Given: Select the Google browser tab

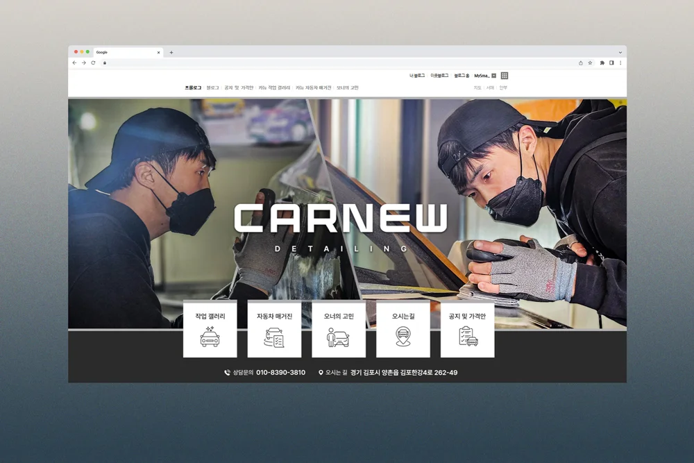Looking at the screenshot, I should (x=128, y=52).
